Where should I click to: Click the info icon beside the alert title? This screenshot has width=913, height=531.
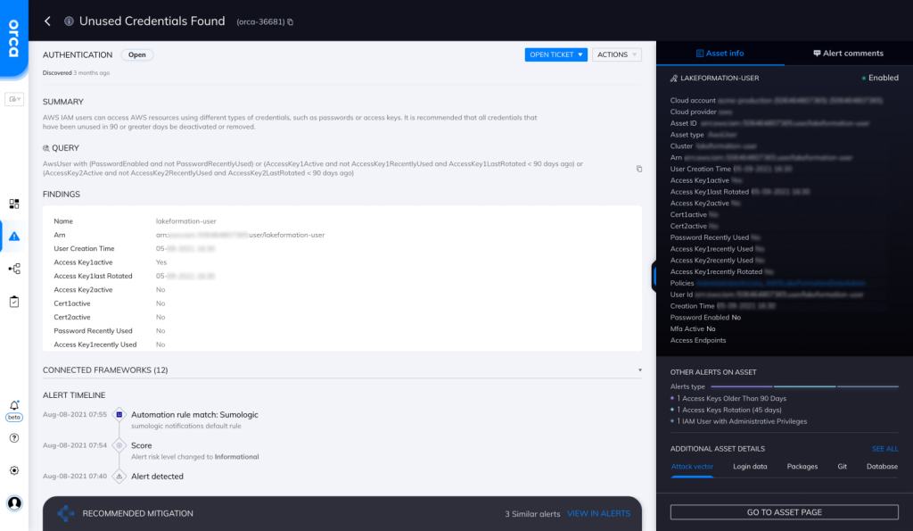69,21
